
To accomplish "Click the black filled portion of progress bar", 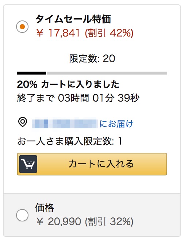I will pos(31,73).
